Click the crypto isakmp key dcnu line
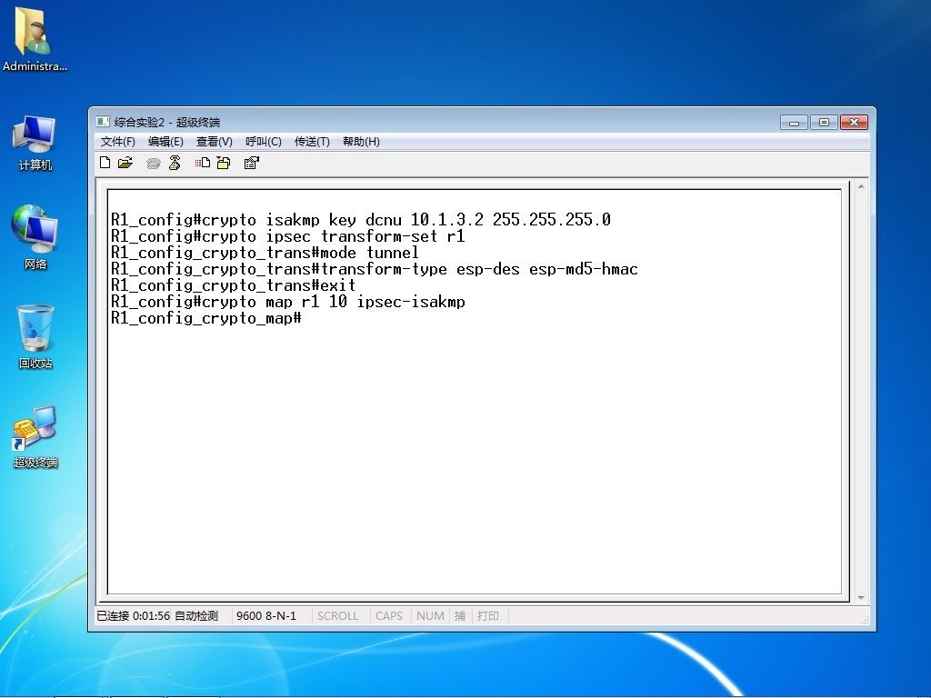 point(360,220)
